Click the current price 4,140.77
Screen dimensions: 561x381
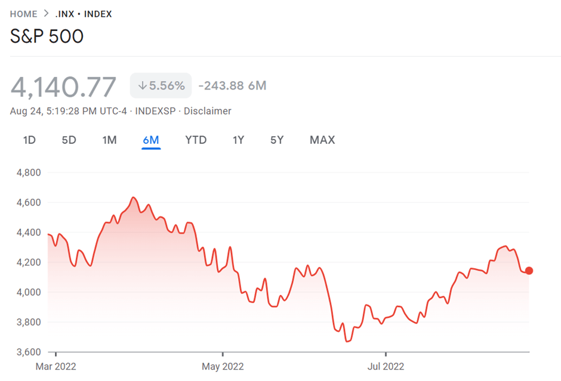tap(64, 85)
